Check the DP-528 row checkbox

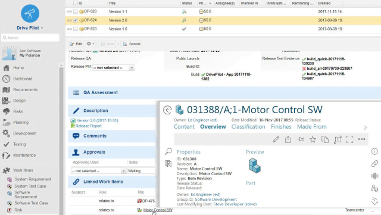coord(76,11)
